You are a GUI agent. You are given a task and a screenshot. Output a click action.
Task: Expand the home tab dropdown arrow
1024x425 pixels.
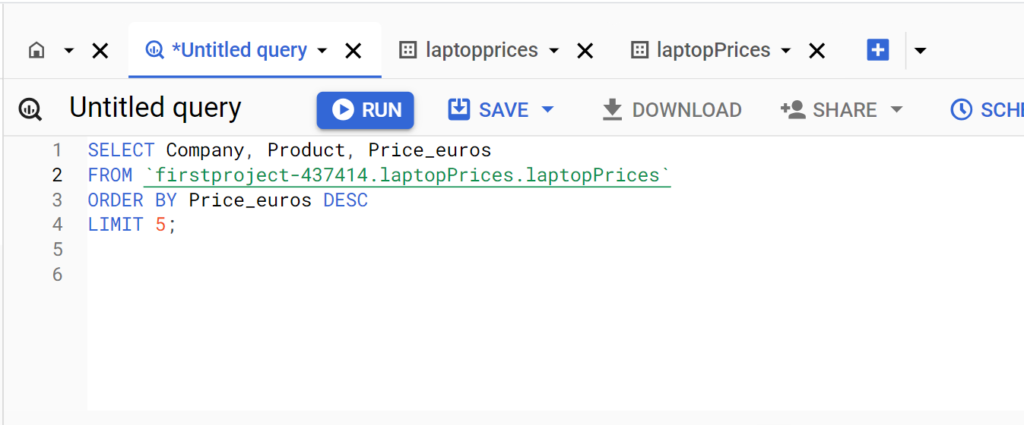[69, 51]
